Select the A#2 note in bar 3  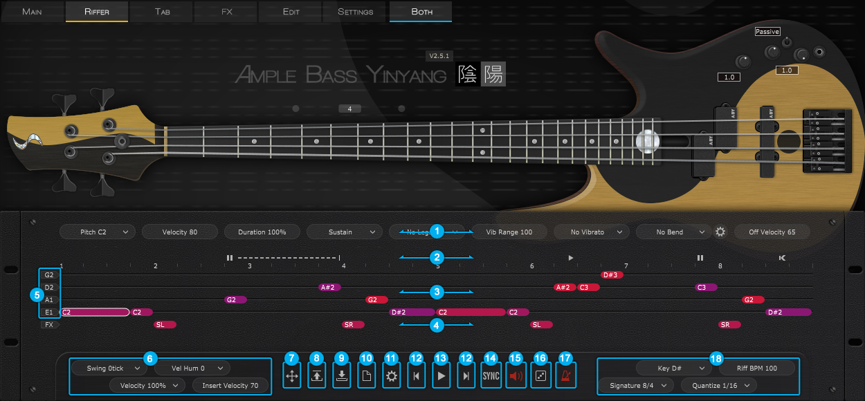click(330, 288)
